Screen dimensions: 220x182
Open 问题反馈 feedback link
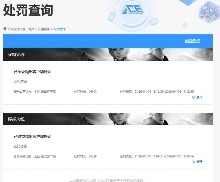point(193,41)
